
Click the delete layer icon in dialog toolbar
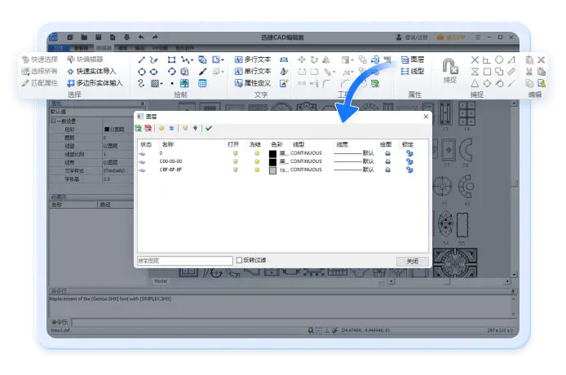[x=148, y=128]
